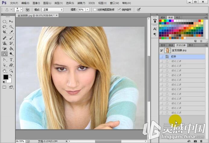Select the History Brush tool
The width and height of the screenshot is (209, 143).
(11, 43)
